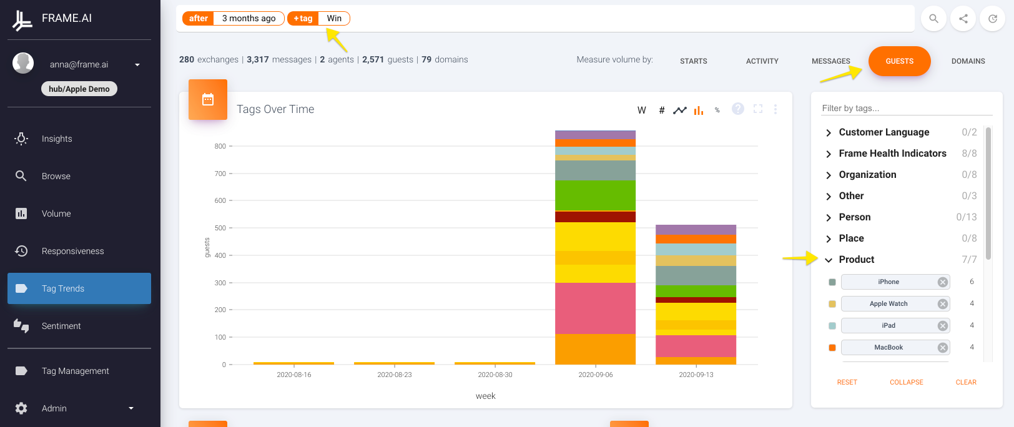
Task: Remove the iPhone tag filter
Action: click(x=943, y=282)
